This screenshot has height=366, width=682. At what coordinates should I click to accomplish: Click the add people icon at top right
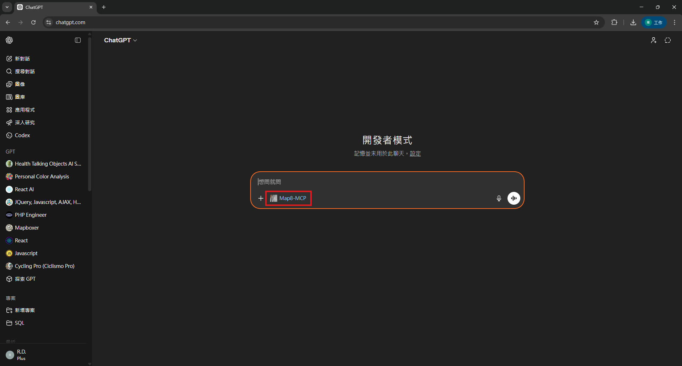tap(654, 40)
